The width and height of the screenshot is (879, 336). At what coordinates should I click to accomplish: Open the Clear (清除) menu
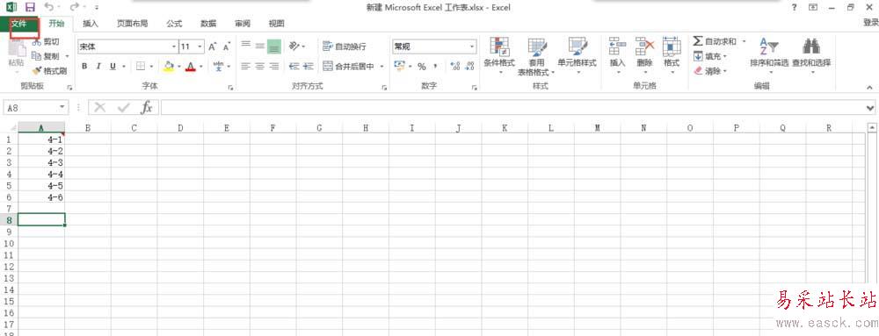point(711,71)
